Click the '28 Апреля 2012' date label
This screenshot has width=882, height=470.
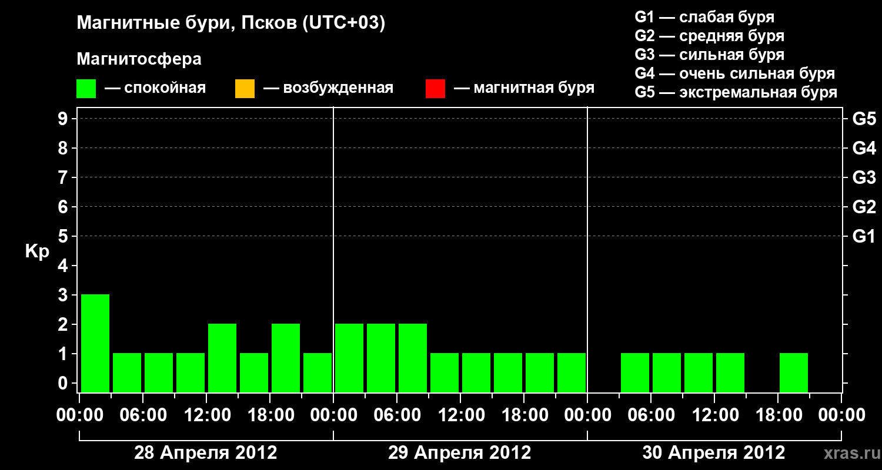coord(206,453)
